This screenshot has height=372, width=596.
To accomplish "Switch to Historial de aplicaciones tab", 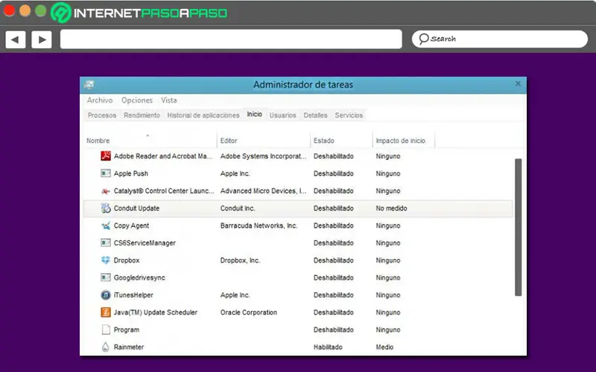I will pyautogui.click(x=203, y=115).
